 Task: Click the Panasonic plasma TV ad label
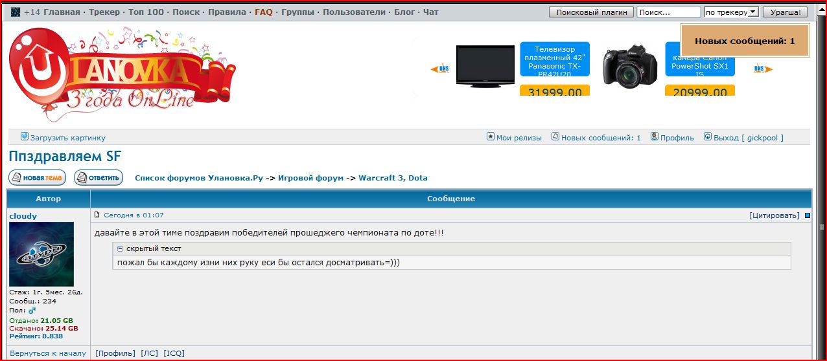pos(555,60)
